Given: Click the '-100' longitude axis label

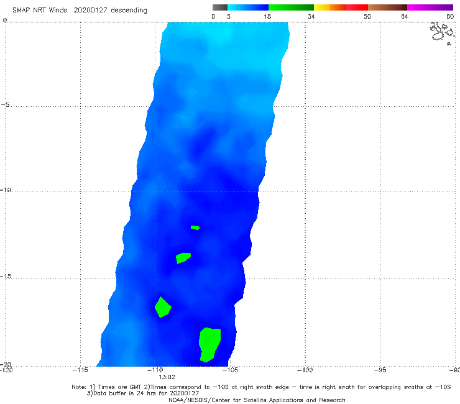Looking at the screenshot, I should coord(305,370).
